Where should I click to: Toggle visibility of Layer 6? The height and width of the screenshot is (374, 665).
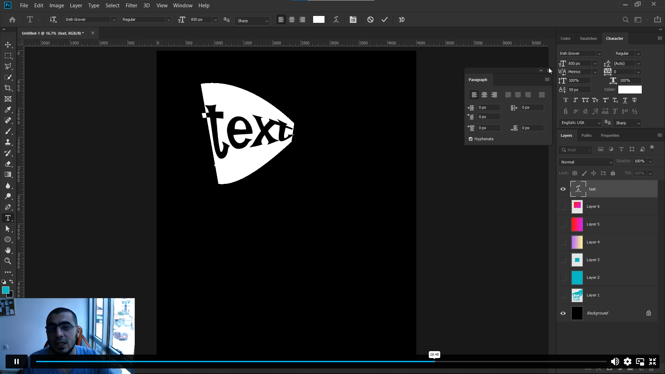point(563,206)
